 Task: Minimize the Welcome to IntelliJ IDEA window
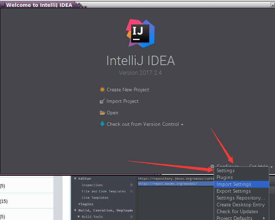coord(273,5)
